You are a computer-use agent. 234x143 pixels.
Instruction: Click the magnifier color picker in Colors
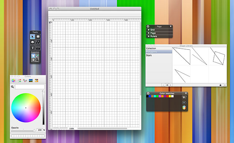coord(12,87)
